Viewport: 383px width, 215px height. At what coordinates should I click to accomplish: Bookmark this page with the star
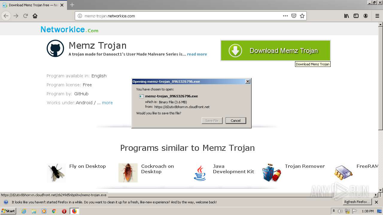[x=302, y=16]
